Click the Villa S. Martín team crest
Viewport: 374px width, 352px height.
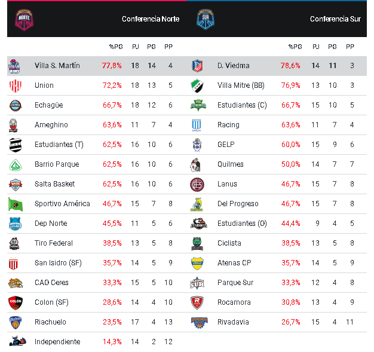(15, 66)
